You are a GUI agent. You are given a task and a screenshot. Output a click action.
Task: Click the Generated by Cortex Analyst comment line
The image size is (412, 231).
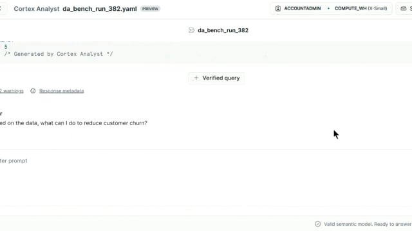coord(59,54)
